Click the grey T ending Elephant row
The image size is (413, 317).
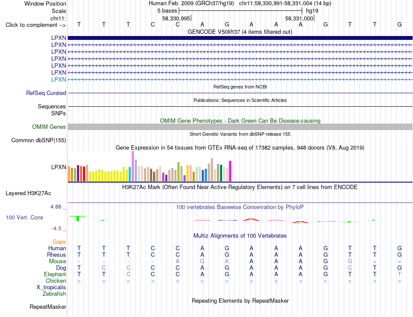(x=399, y=274)
